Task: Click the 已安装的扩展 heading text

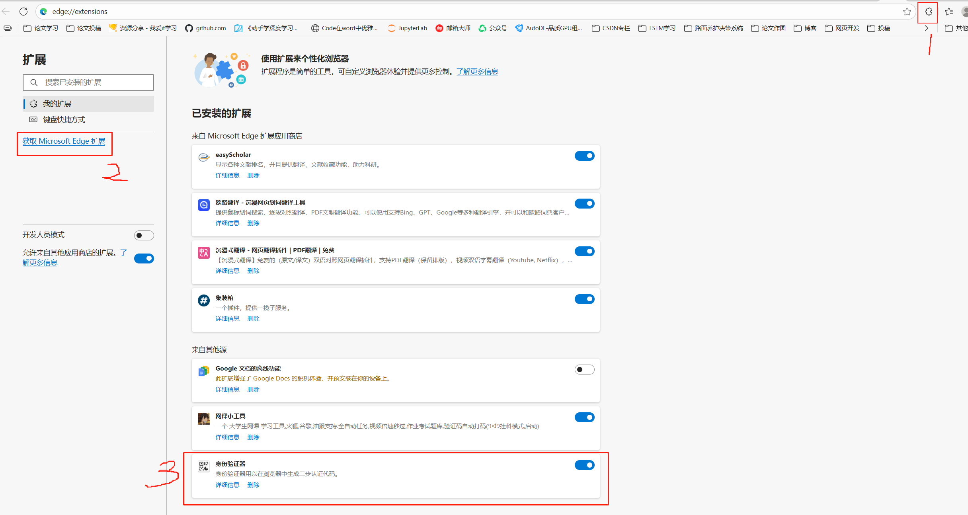Action: point(222,113)
